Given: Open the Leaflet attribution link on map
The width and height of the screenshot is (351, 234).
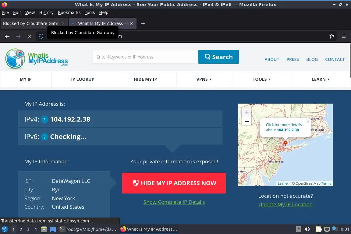Looking at the screenshot, I should [283, 183].
